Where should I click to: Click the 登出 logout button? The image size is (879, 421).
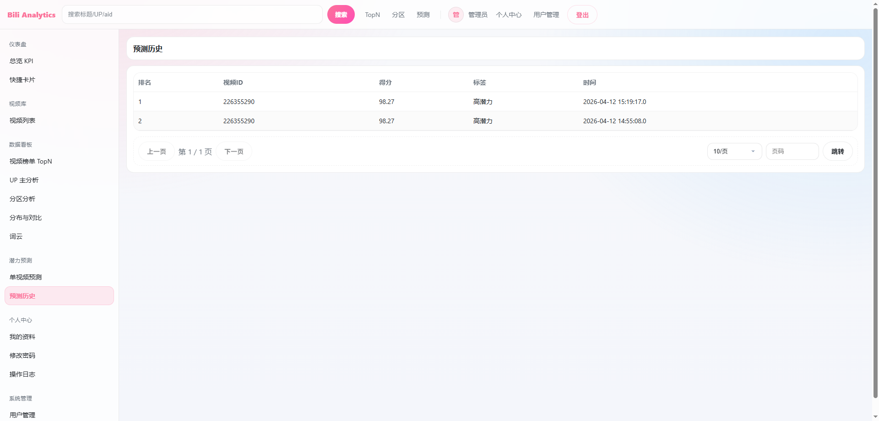[582, 15]
